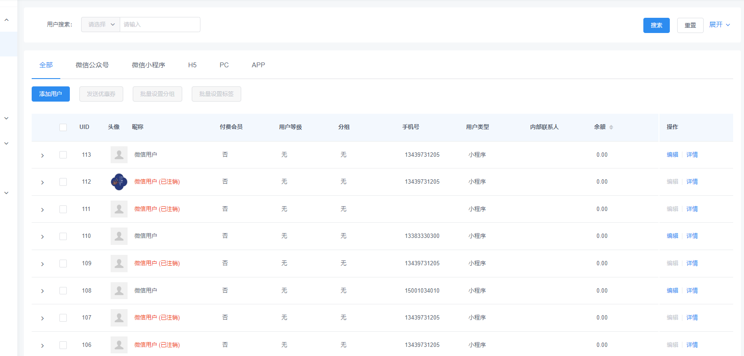Click the 内部联系人 column header
The height and width of the screenshot is (356, 744).
coord(544,127)
